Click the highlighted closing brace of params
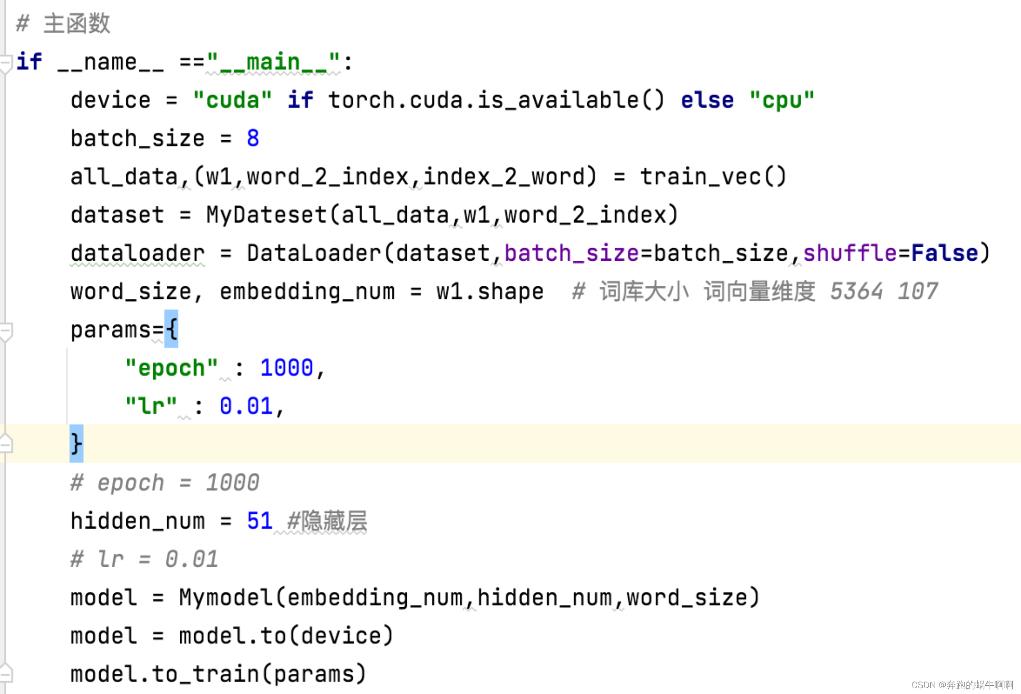The image size is (1021, 694). tap(76, 443)
